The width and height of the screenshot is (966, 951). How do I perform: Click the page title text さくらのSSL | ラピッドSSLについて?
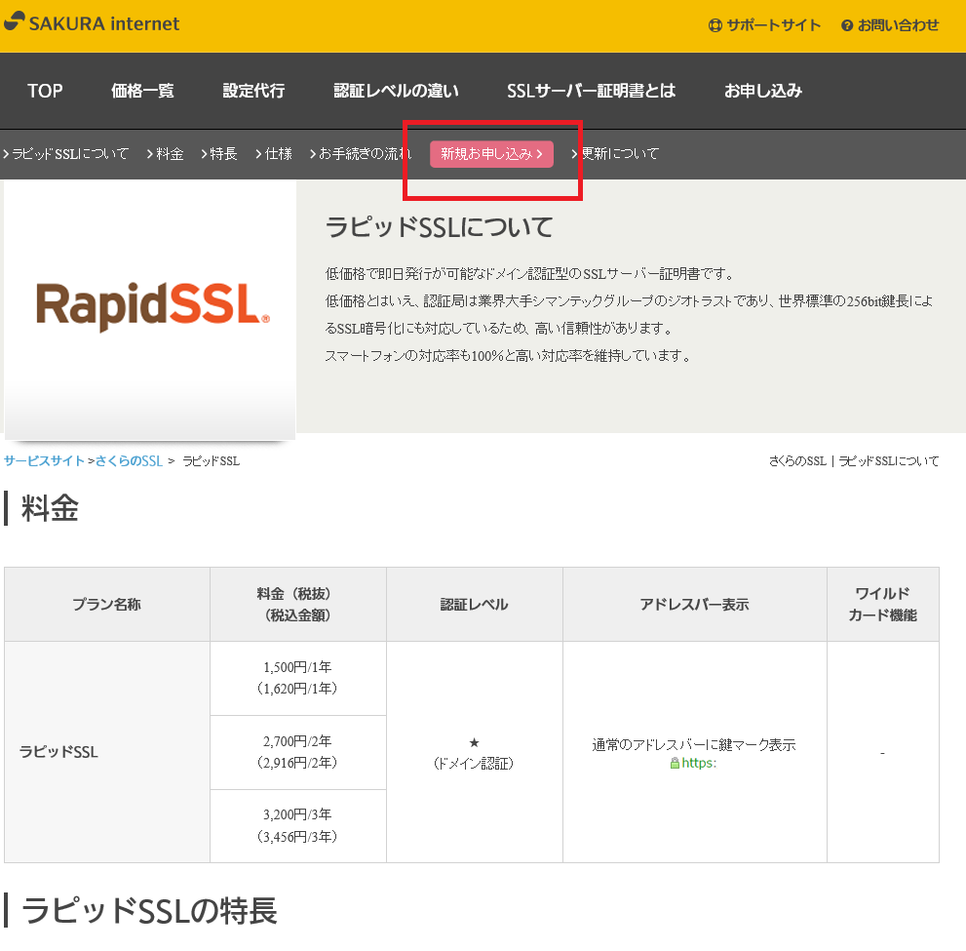[854, 461]
